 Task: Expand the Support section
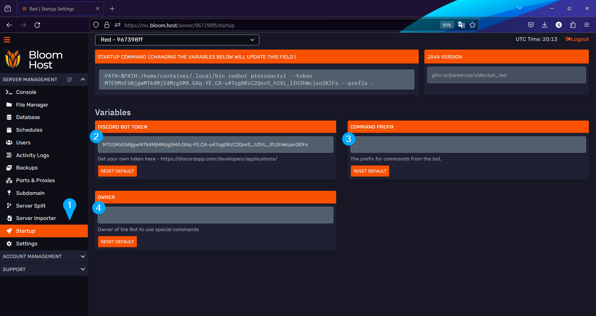coord(44,269)
